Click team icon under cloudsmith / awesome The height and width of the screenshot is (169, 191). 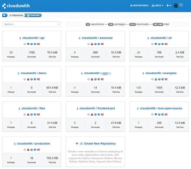[95, 44]
